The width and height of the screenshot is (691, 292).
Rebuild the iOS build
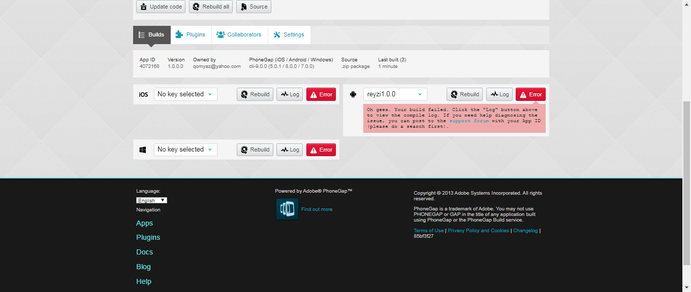pyautogui.click(x=255, y=94)
